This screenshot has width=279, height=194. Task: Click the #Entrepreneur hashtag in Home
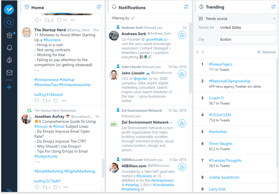point(47,80)
